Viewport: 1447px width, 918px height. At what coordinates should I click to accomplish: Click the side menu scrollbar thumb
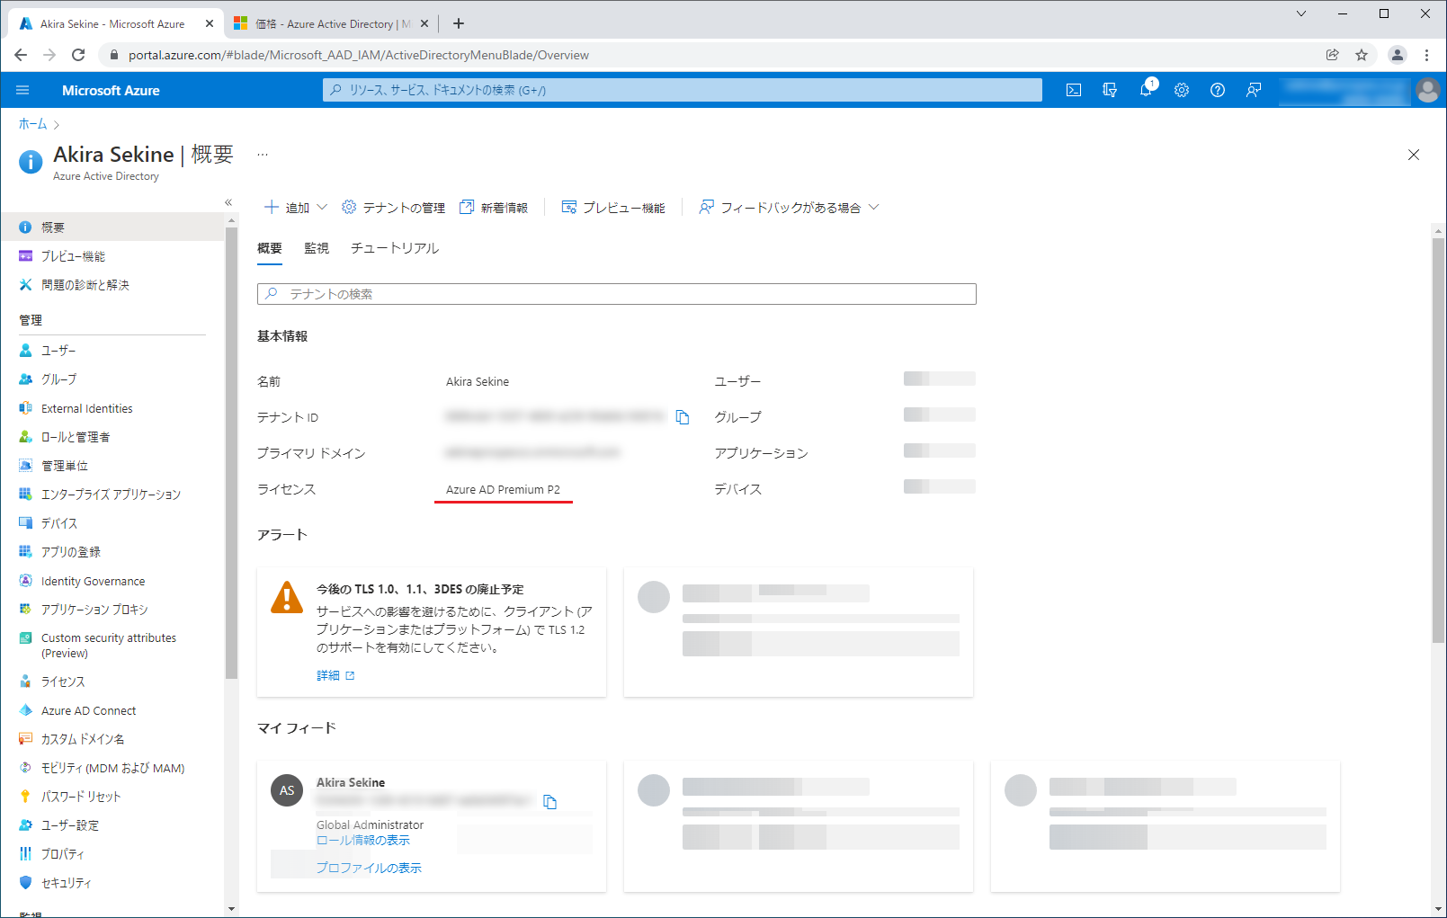tap(232, 452)
